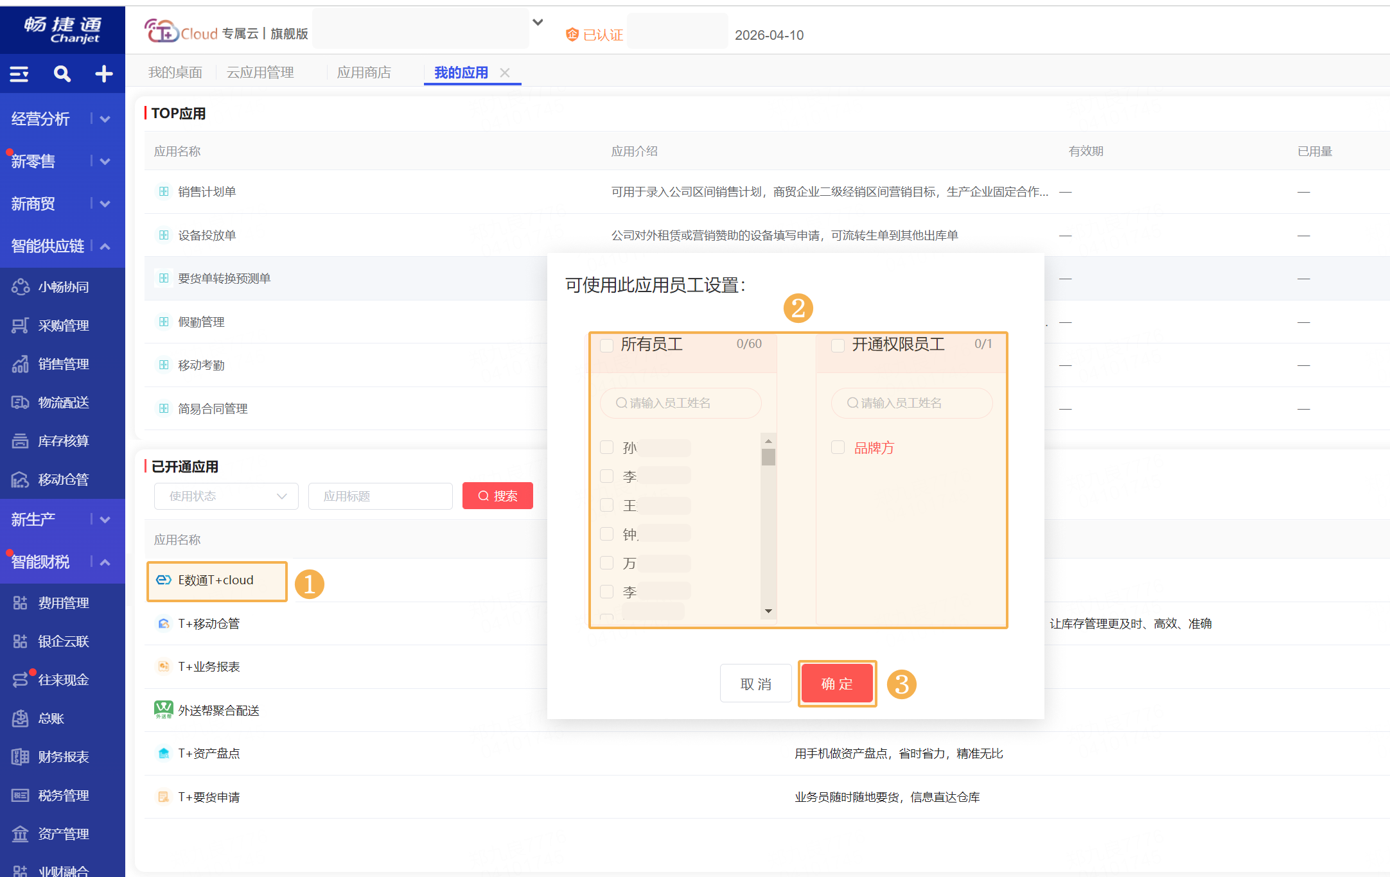Viewport: 1390px width, 877px height.
Task: Click the T+资产盘点 app icon
Action: [x=164, y=753]
